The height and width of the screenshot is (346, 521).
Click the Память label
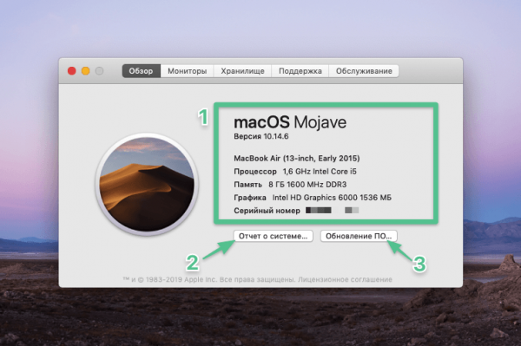click(x=247, y=185)
